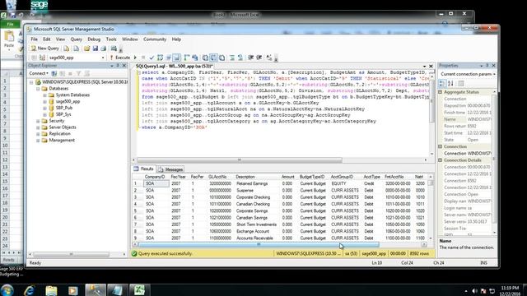Click the Save floppy disk icon
The image size is (527, 296).
click(96, 49)
